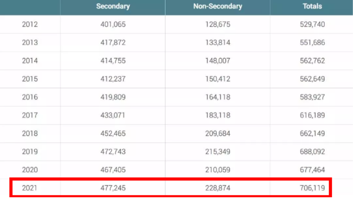Click the 2016 total 583,927
This screenshot has width=353, height=200.
(312, 97)
